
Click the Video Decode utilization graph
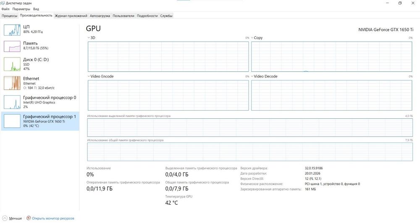point(332,95)
